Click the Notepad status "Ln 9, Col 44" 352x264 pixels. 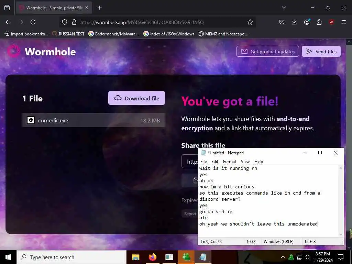pyautogui.click(x=211, y=242)
